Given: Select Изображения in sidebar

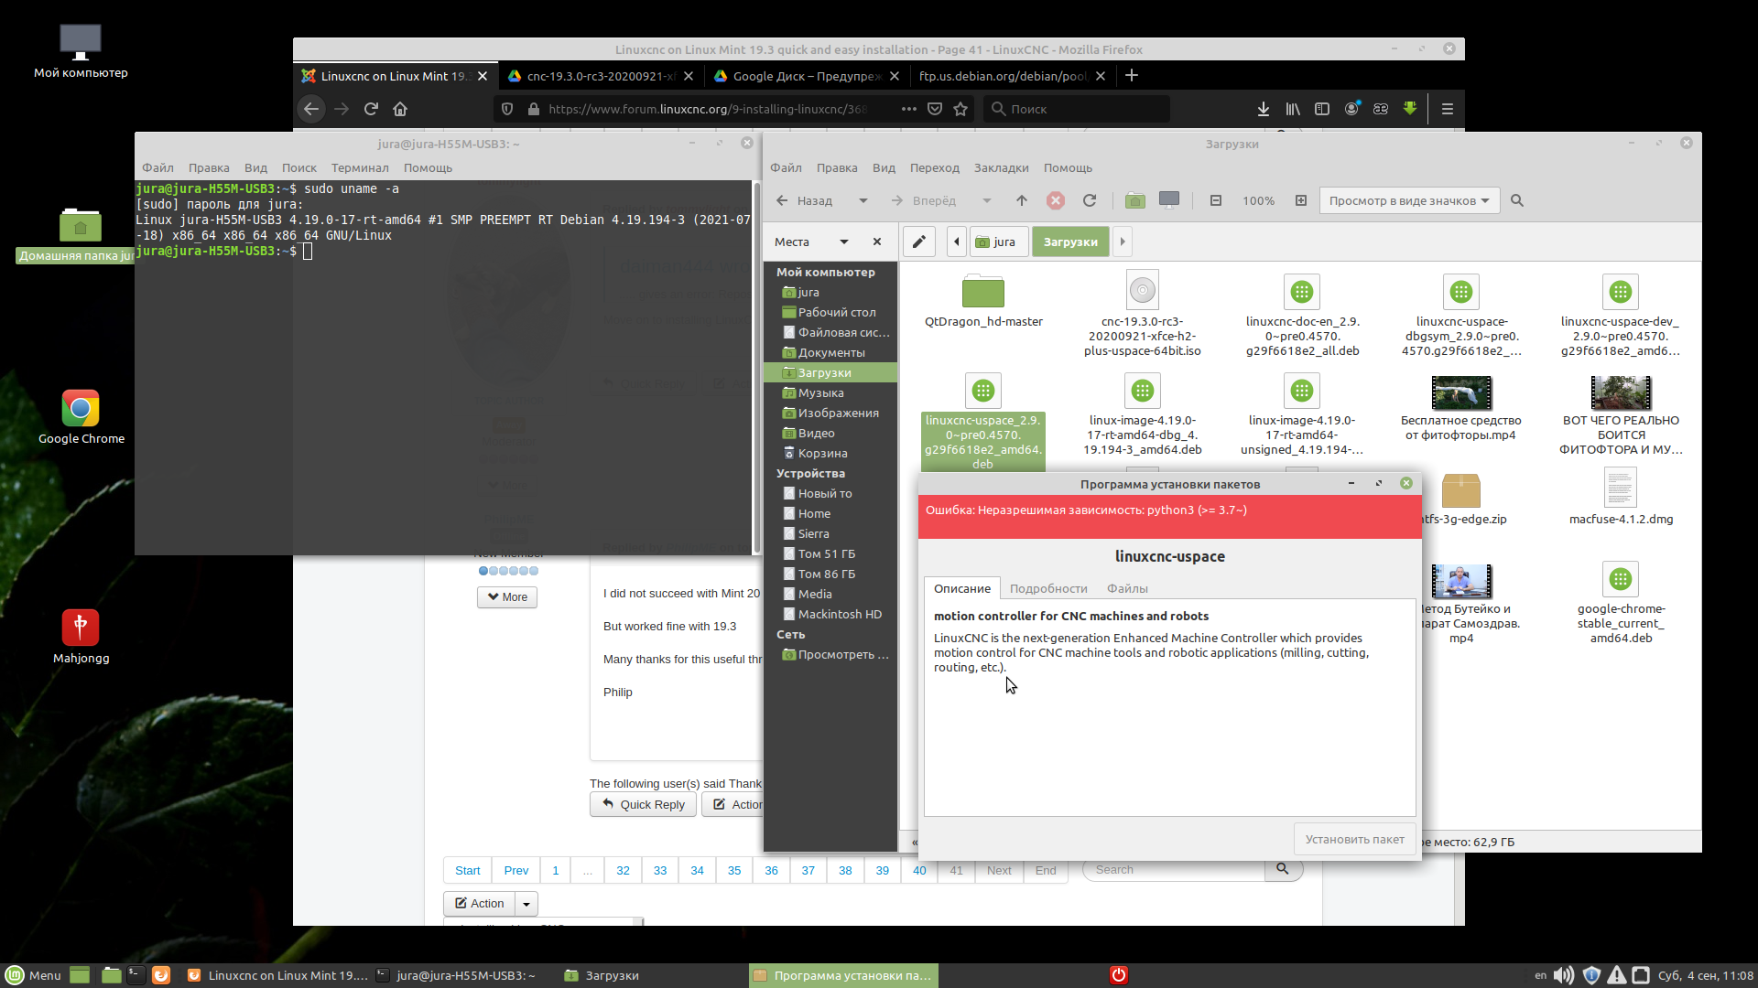Looking at the screenshot, I should (x=830, y=413).
